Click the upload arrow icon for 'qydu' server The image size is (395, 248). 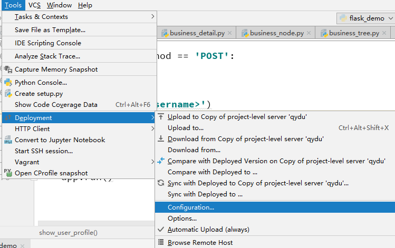pos(161,116)
